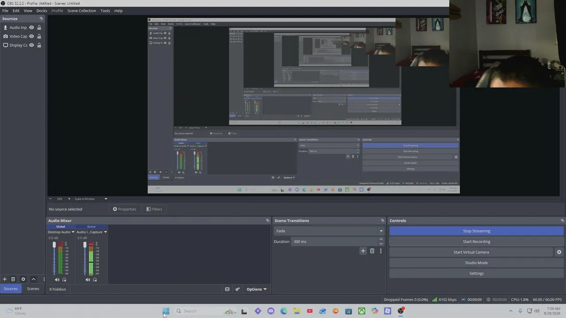Open Discord from the taskbar
Viewport: 566px width, 318px height.
click(271, 311)
